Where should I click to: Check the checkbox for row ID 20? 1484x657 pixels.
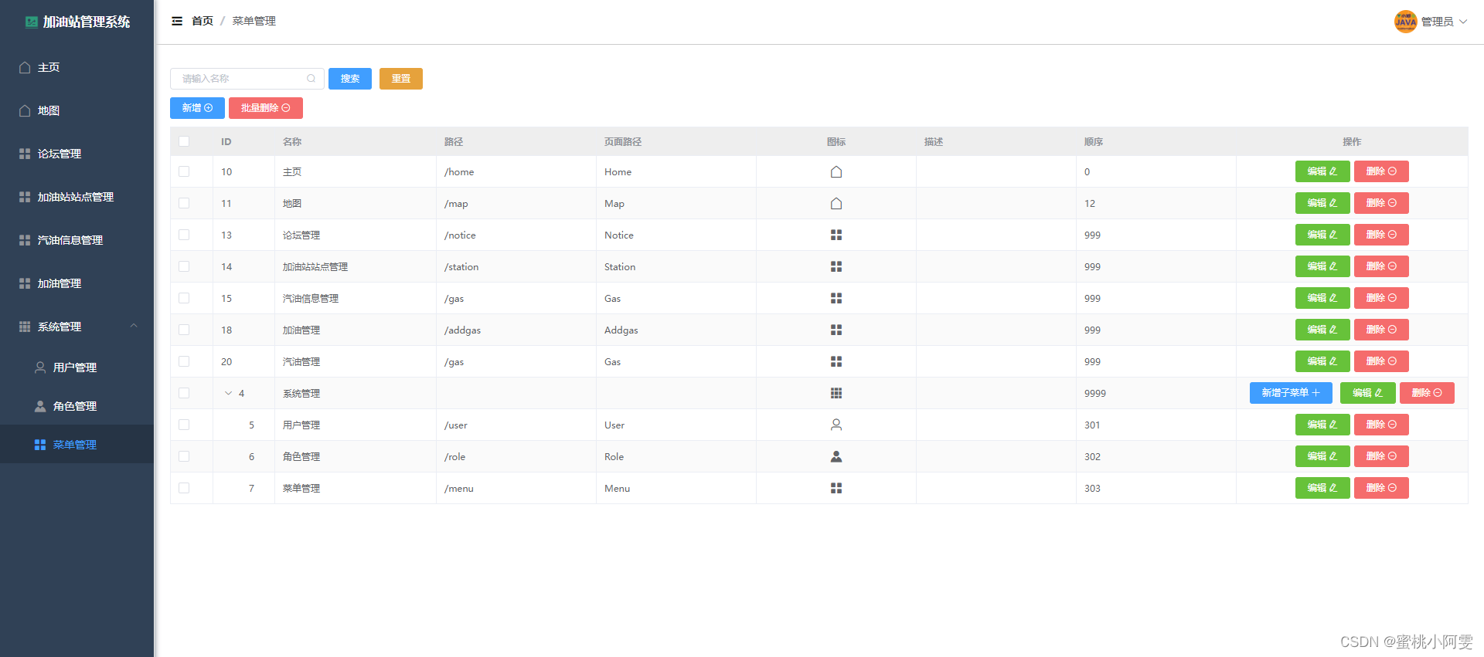[184, 362]
